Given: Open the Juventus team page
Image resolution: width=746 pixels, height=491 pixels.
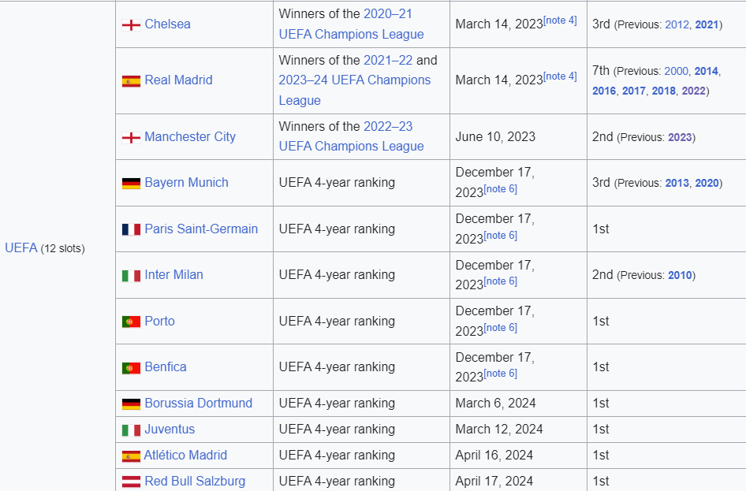Looking at the screenshot, I should point(170,430).
